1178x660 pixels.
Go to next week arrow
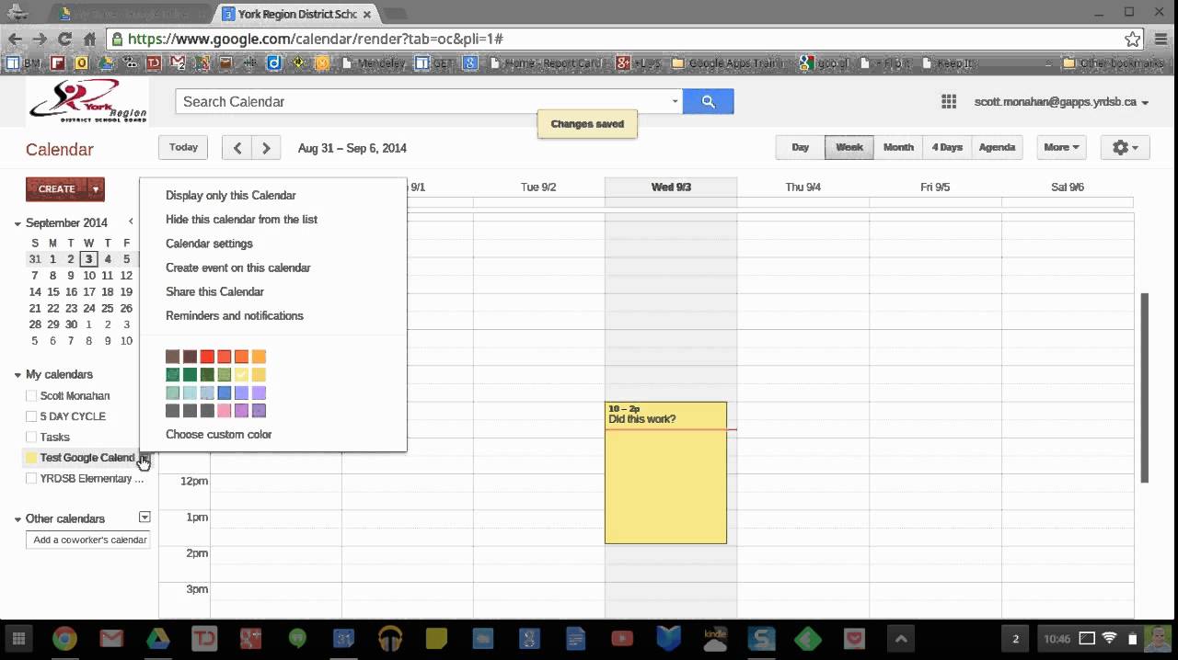pyautogui.click(x=266, y=147)
